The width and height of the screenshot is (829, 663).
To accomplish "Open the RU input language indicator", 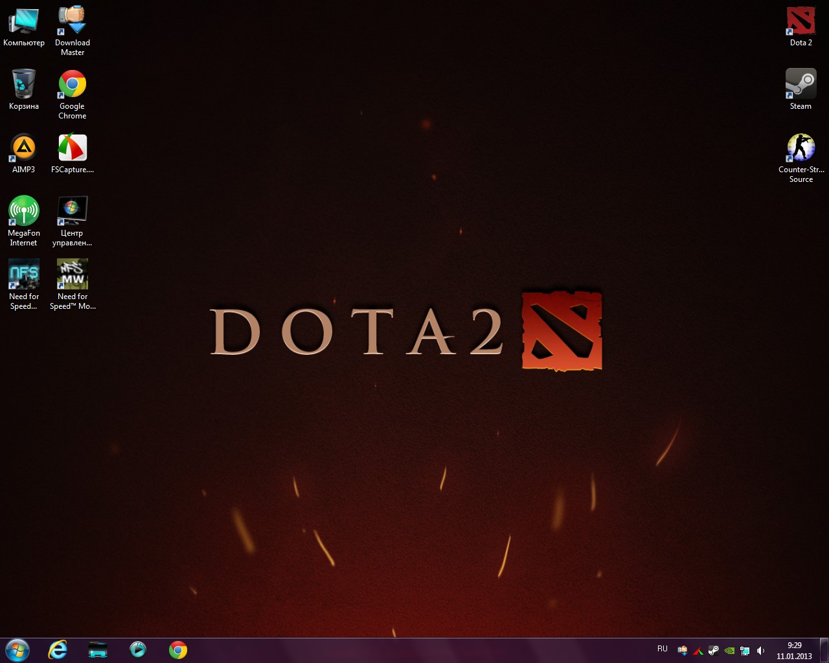I will coord(662,649).
